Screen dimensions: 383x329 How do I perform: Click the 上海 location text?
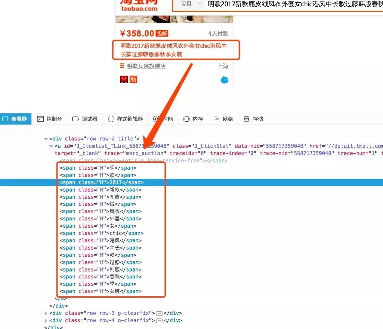223,66
